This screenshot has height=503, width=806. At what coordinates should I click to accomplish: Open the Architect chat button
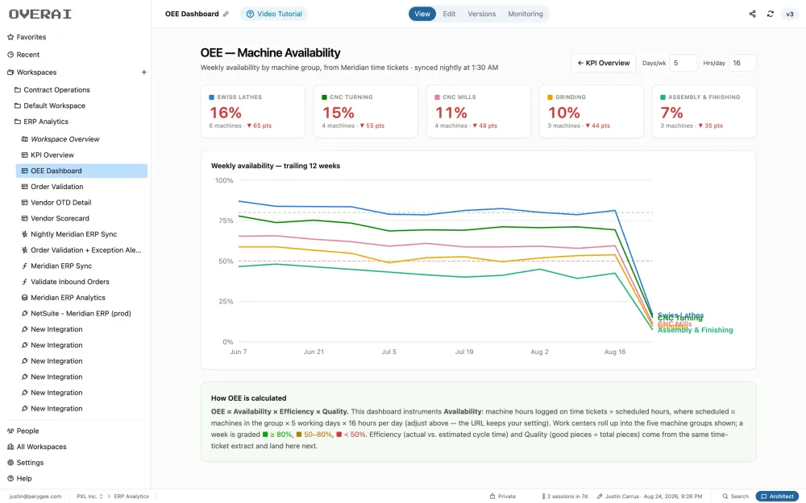[x=777, y=497]
